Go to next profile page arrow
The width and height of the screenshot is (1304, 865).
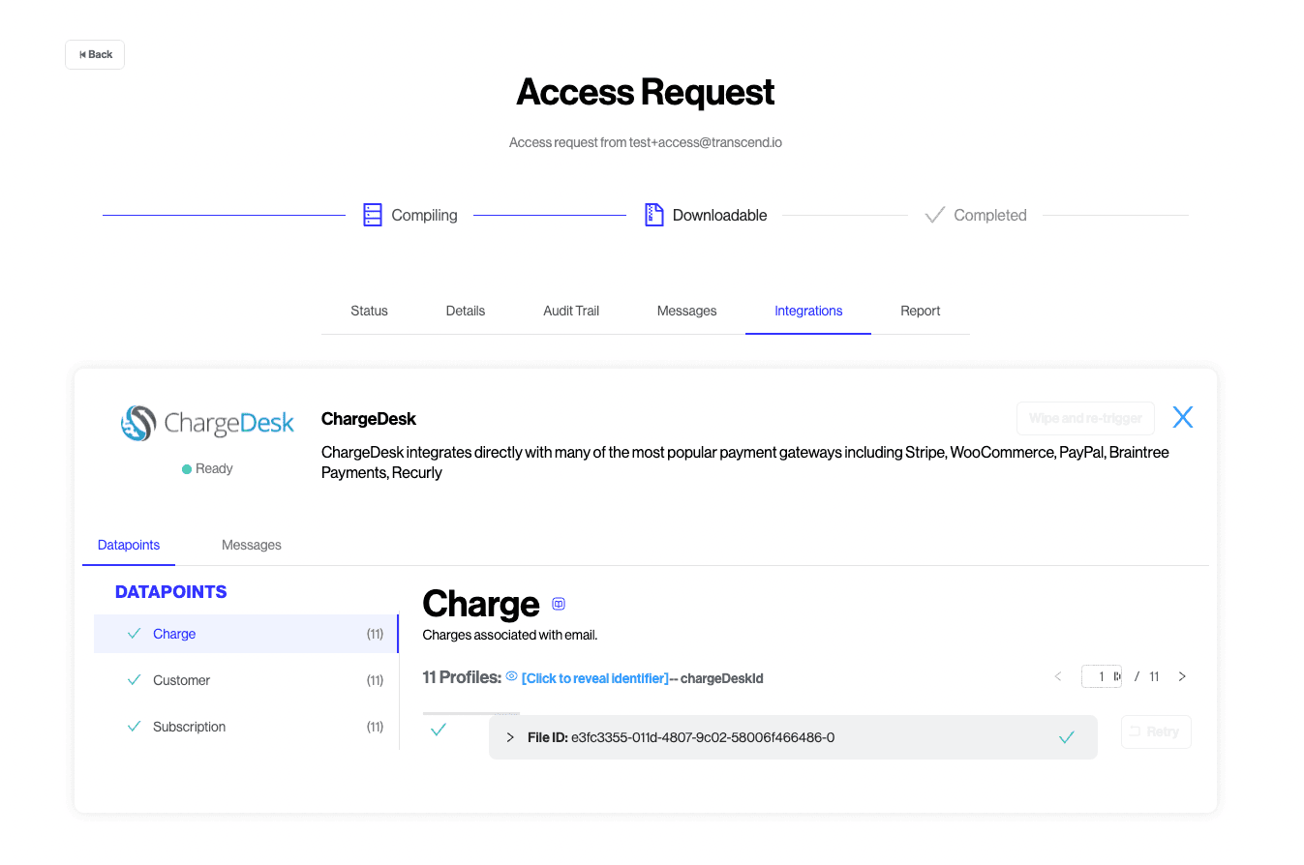pyautogui.click(x=1182, y=676)
